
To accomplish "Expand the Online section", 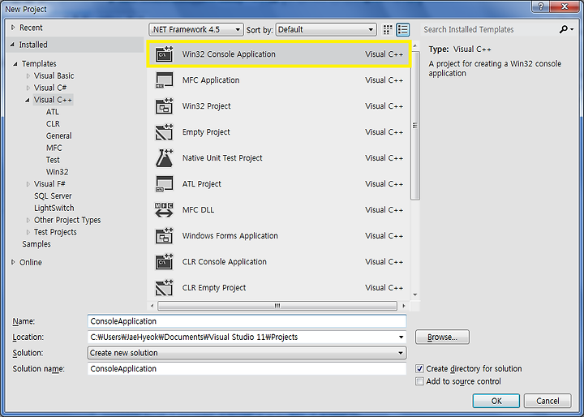I will (x=13, y=262).
